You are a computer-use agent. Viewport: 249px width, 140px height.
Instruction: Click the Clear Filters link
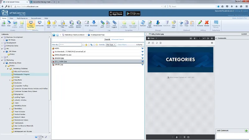(x=122, y=45)
